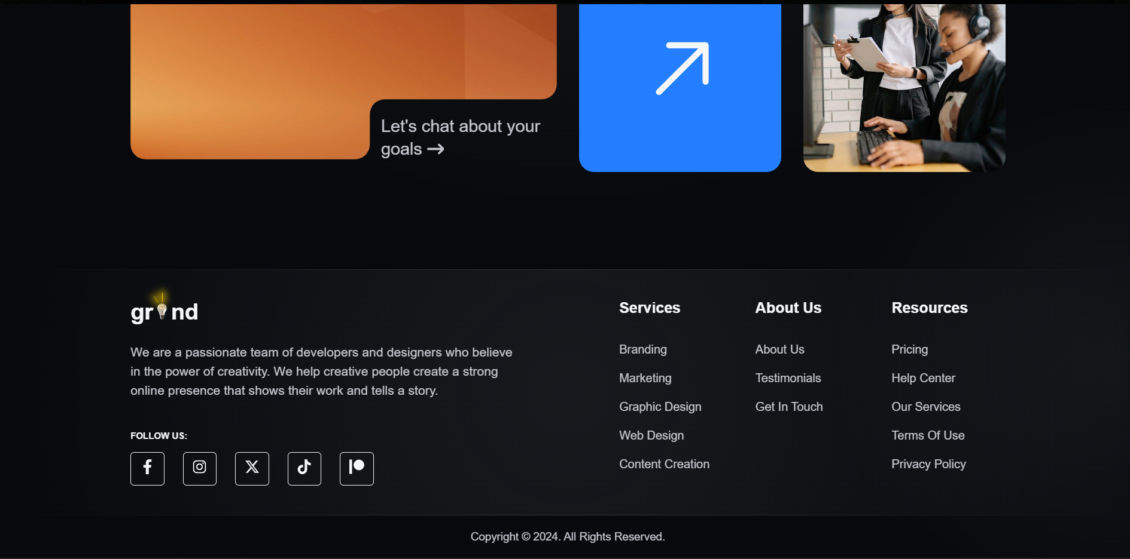Open the Facebook social icon
Screen dimensions: 1130x559
coord(147,469)
